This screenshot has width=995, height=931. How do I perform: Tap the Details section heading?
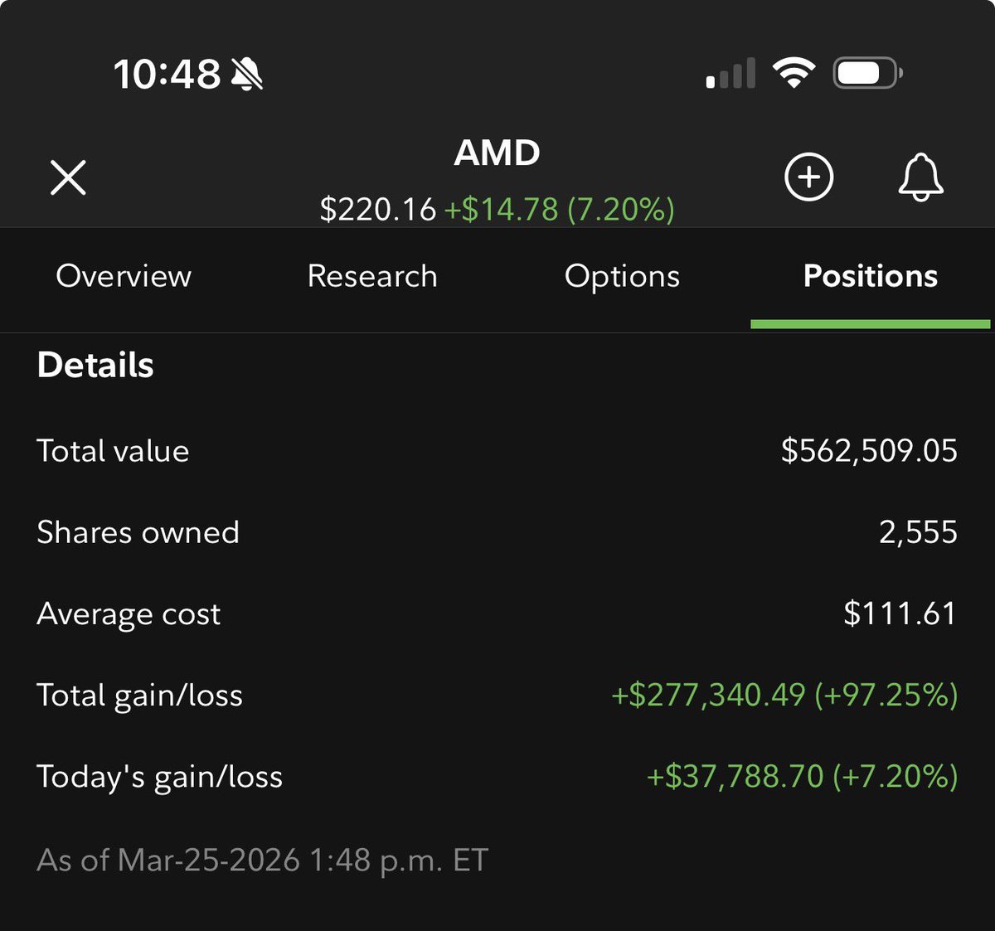tap(95, 365)
